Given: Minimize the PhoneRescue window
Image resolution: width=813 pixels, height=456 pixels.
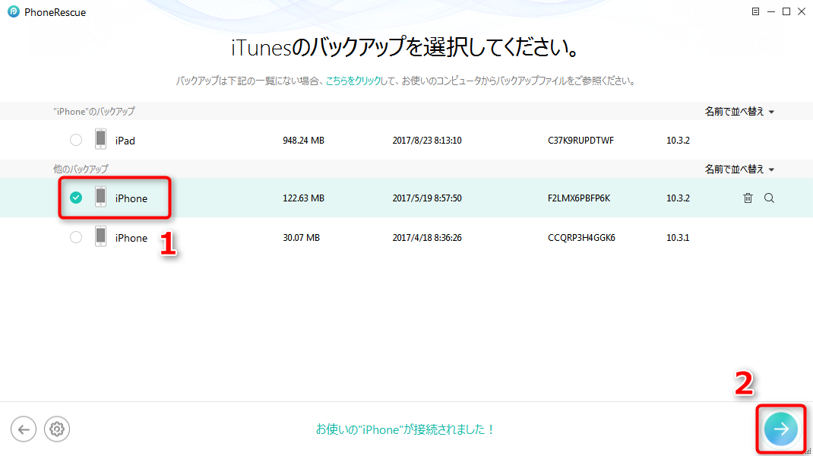Looking at the screenshot, I should pos(771,11).
